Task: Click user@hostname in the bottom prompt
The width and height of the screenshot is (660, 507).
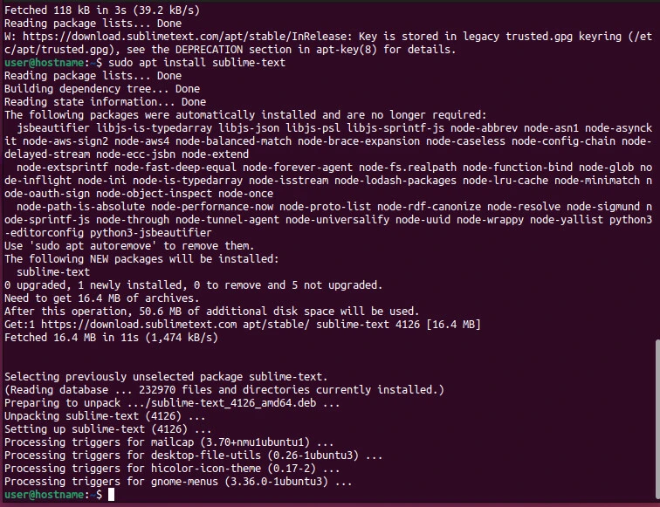Action: (44, 495)
